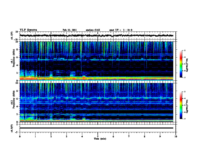Click the "Time (min)" x-axis label
The height and width of the screenshot is (153, 198).
coord(100,139)
